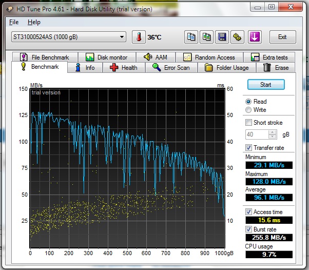The width and height of the screenshot is (309, 270).
Task: Open the File menu
Action: (x=14, y=22)
